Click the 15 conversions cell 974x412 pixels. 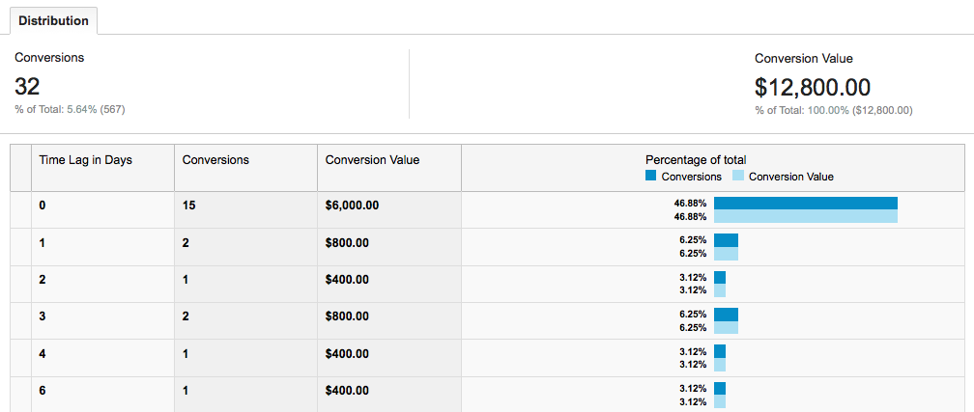(189, 205)
